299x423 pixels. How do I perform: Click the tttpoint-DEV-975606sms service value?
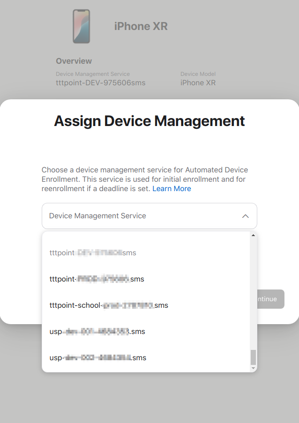(100, 83)
